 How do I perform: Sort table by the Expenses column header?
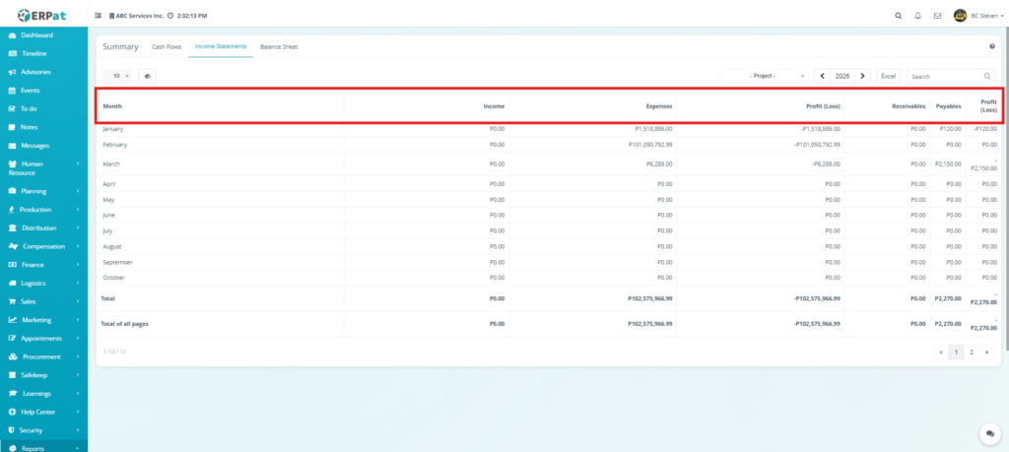[x=659, y=105]
